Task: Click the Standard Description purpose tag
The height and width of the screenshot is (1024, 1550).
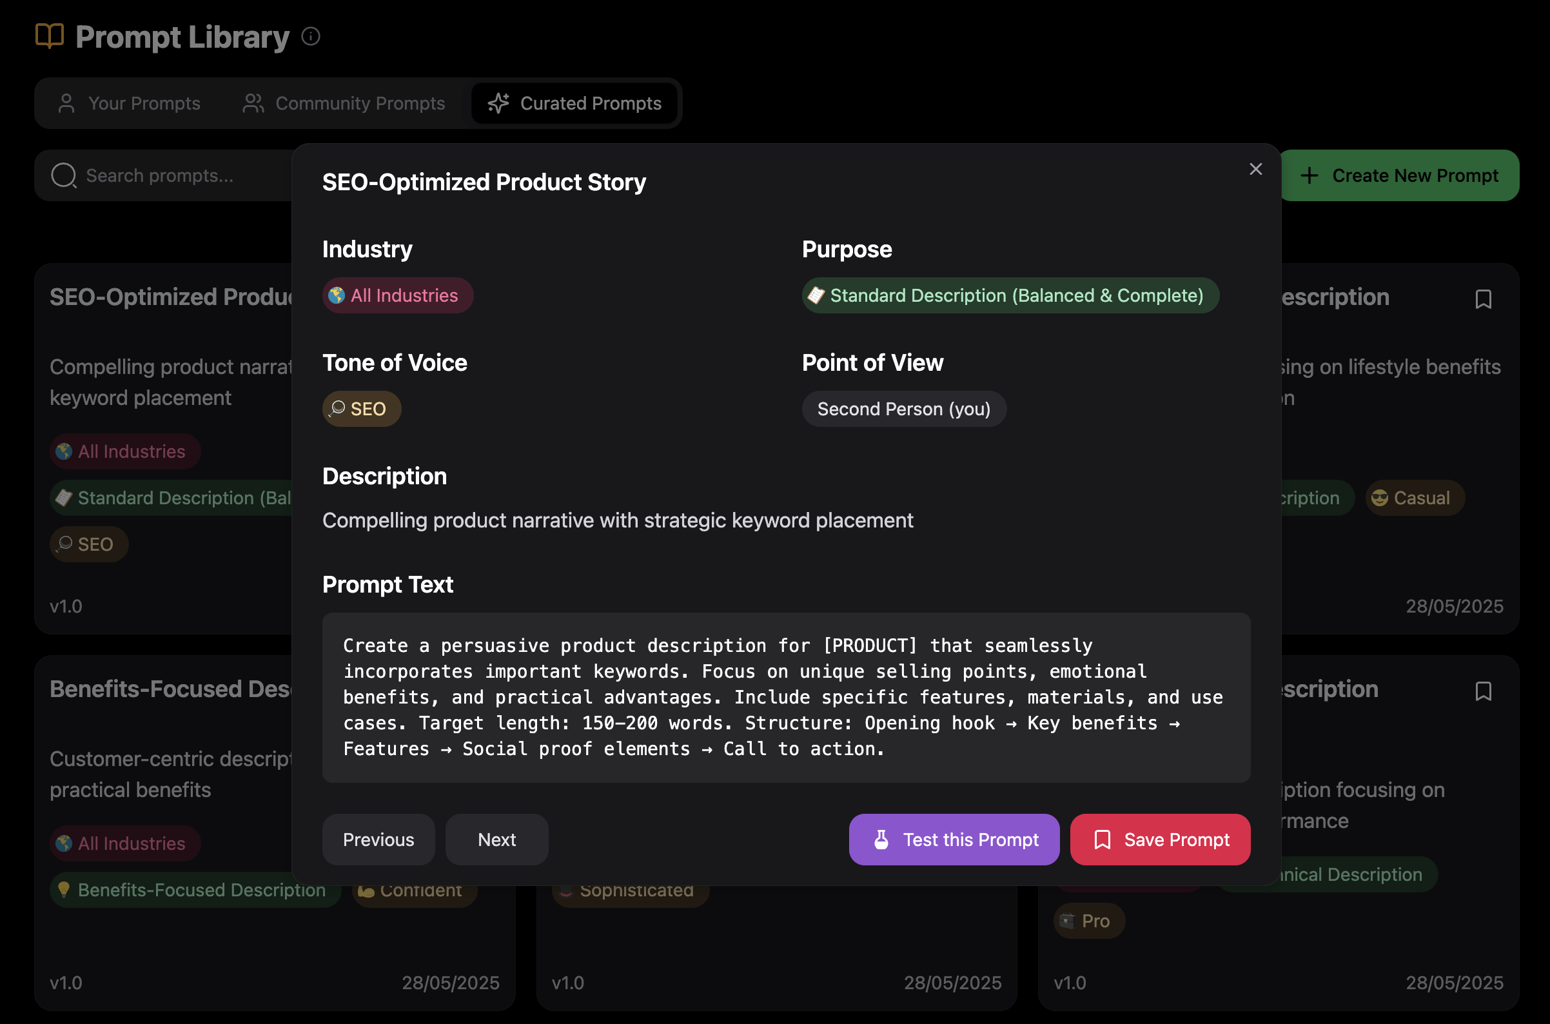Action: pos(1010,295)
